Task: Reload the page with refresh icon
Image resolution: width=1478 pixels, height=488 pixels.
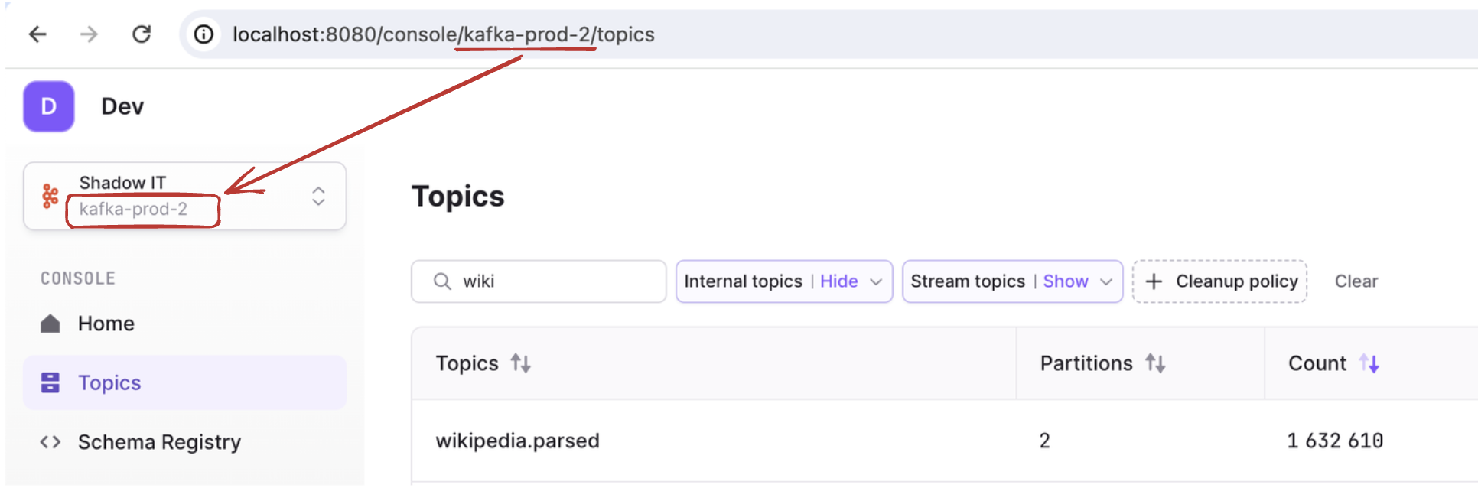Action: [x=142, y=34]
